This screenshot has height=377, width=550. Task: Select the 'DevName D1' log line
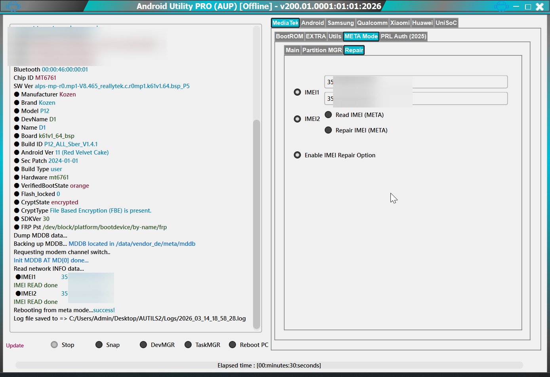coord(35,119)
